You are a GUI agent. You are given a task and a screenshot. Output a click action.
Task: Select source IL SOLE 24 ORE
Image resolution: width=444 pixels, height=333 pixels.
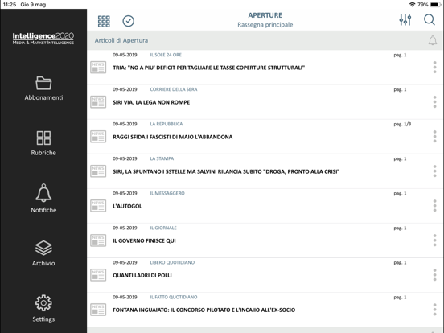(x=166, y=55)
